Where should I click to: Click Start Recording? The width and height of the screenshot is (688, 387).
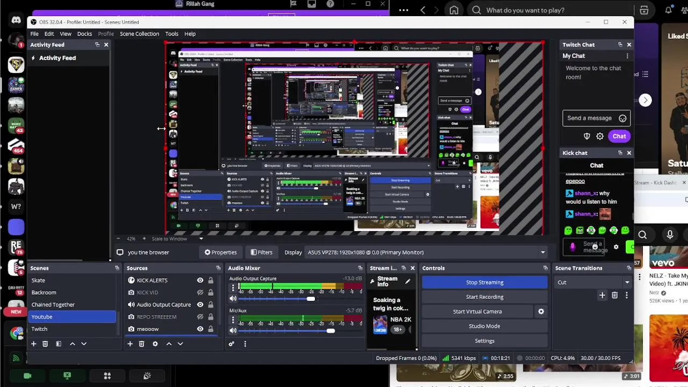485,297
